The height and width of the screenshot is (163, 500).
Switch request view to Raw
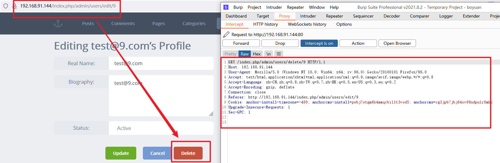pyautogui.click(x=244, y=54)
